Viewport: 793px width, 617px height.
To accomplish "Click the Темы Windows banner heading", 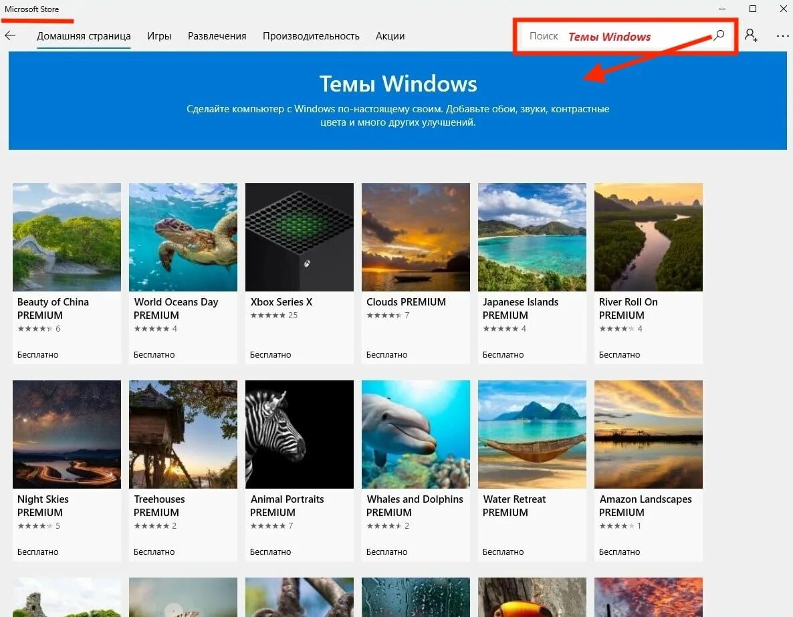I will click(x=398, y=84).
